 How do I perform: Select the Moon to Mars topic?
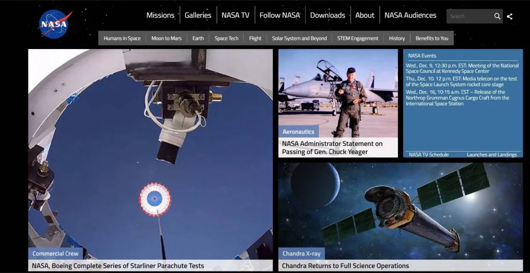pos(166,38)
